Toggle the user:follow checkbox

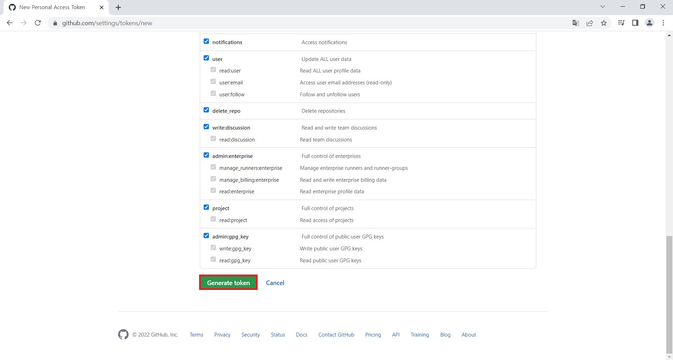point(213,94)
